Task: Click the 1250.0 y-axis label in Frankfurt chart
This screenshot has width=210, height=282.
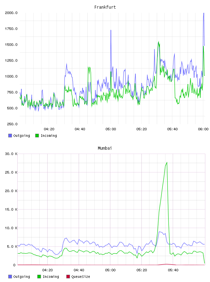Action: click(x=11, y=60)
